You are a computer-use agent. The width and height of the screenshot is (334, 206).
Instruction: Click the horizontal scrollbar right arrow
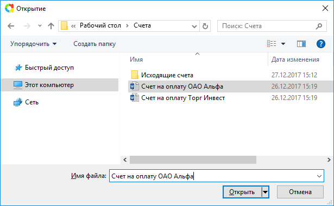pos(329,160)
